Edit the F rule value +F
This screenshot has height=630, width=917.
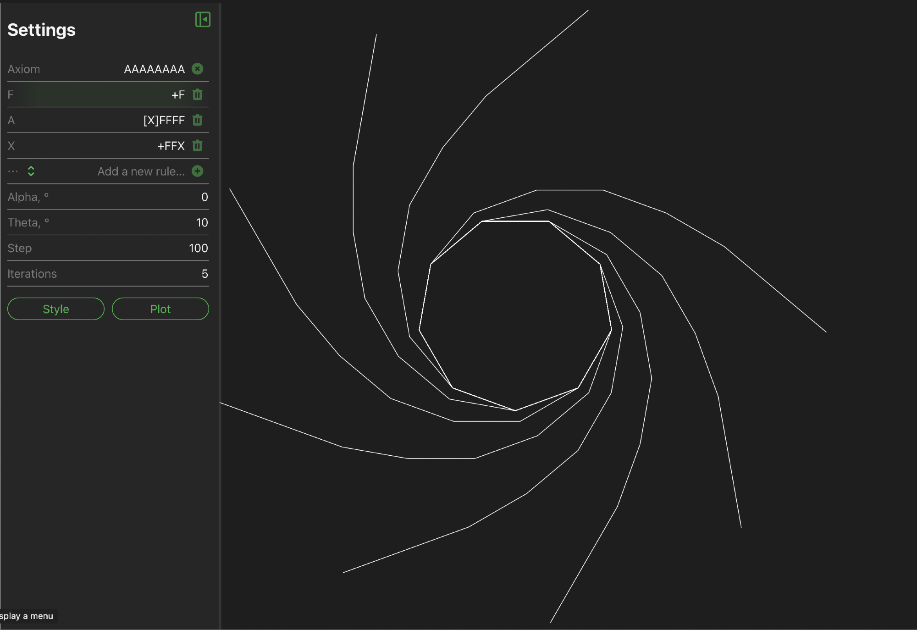point(178,95)
